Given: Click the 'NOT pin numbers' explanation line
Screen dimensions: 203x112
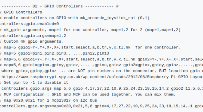Looking at the screenshot, I should click(x=101, y=71).
